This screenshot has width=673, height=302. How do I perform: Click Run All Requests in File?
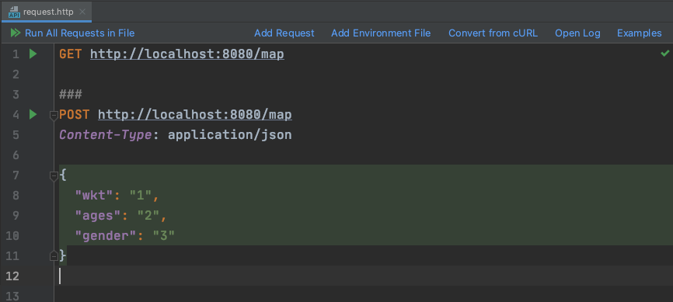tap(80, 33)
